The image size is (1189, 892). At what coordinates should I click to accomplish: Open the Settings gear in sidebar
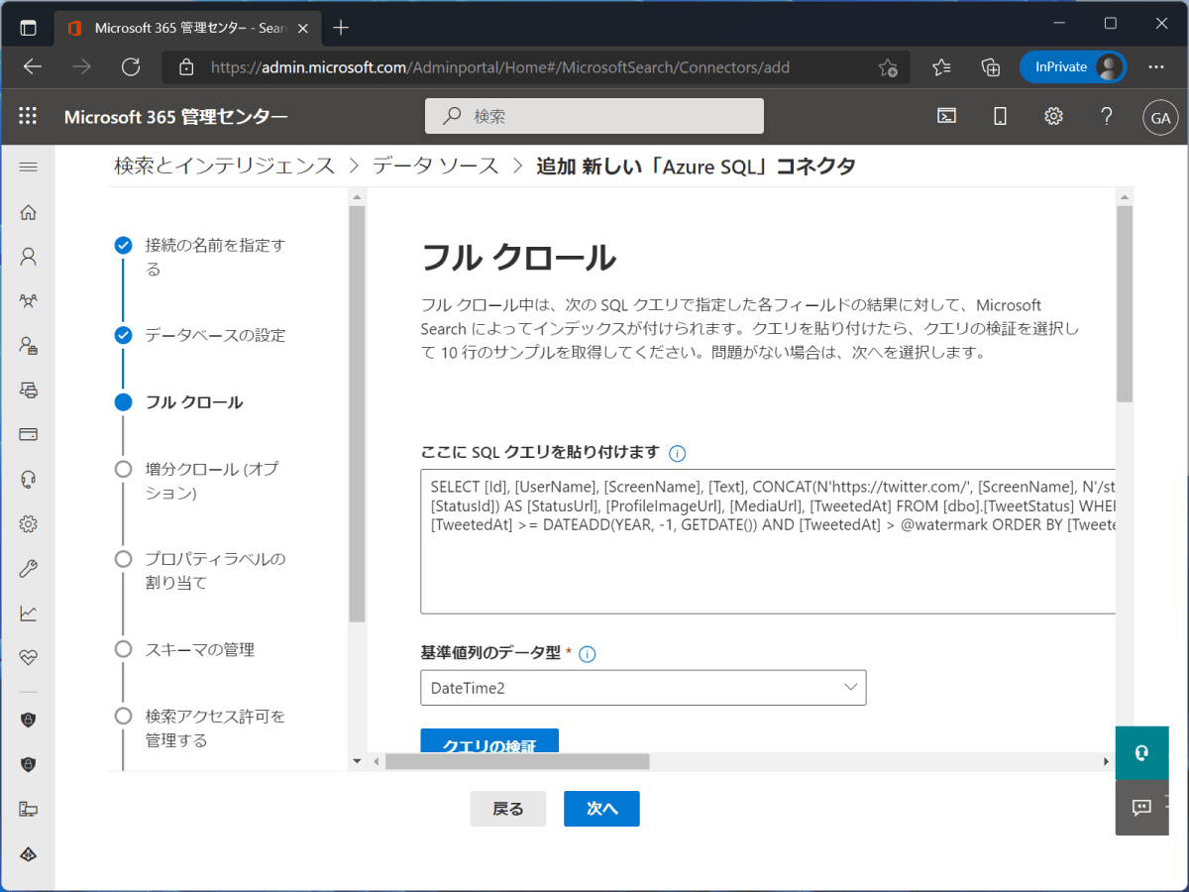28,524
